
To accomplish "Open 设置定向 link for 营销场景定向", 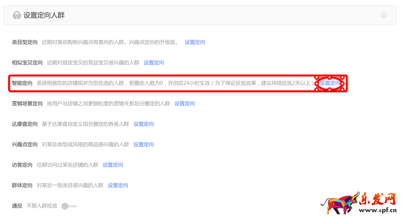I will (185, 104).
